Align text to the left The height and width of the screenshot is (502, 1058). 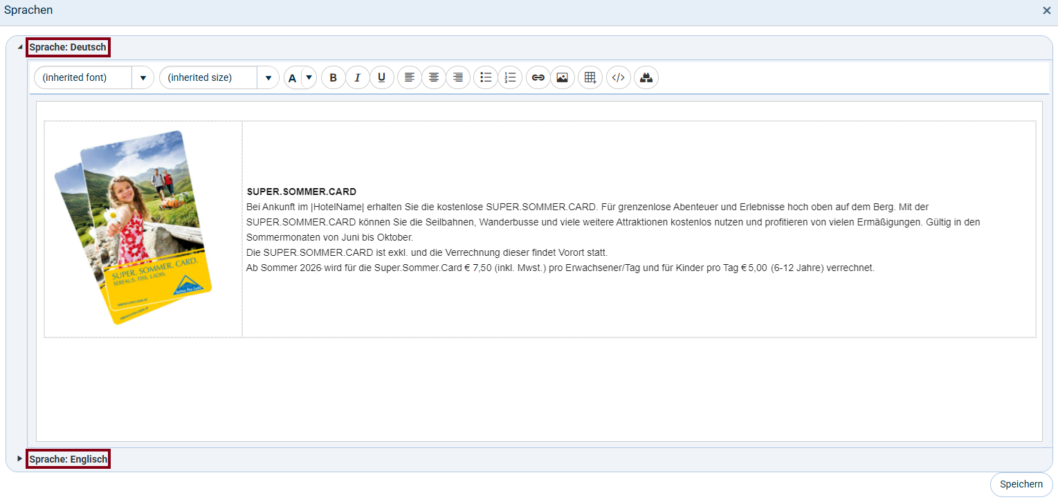(x=410, y=77)
